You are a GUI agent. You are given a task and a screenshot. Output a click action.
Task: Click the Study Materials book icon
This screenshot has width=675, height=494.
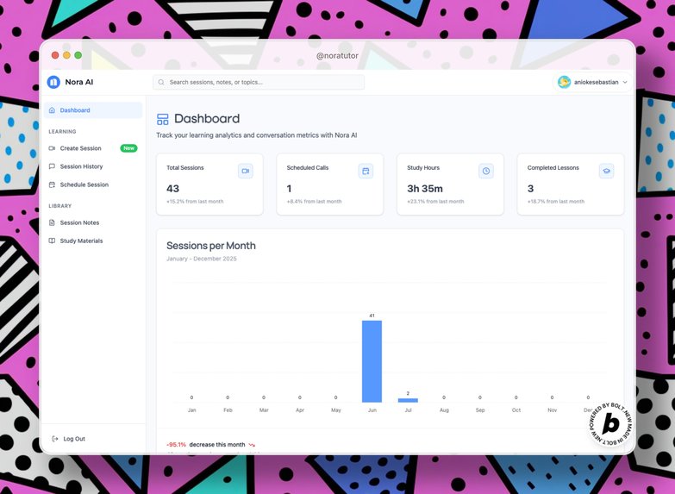click(52, 241)
